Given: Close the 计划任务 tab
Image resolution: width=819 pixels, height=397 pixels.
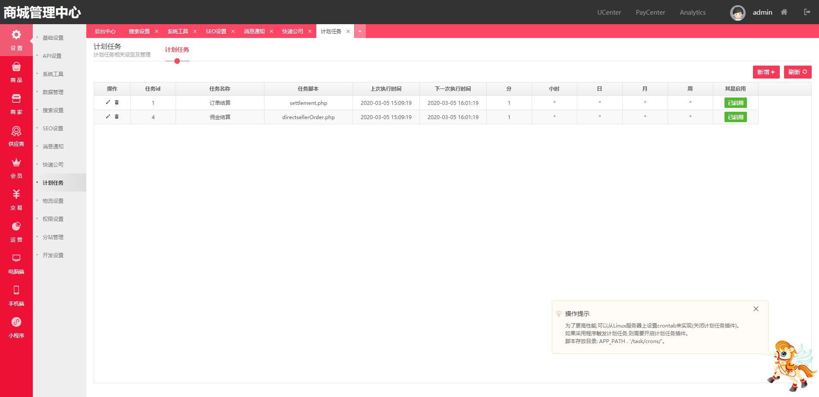Looking at the screenshot, I should tap(348, 32).
